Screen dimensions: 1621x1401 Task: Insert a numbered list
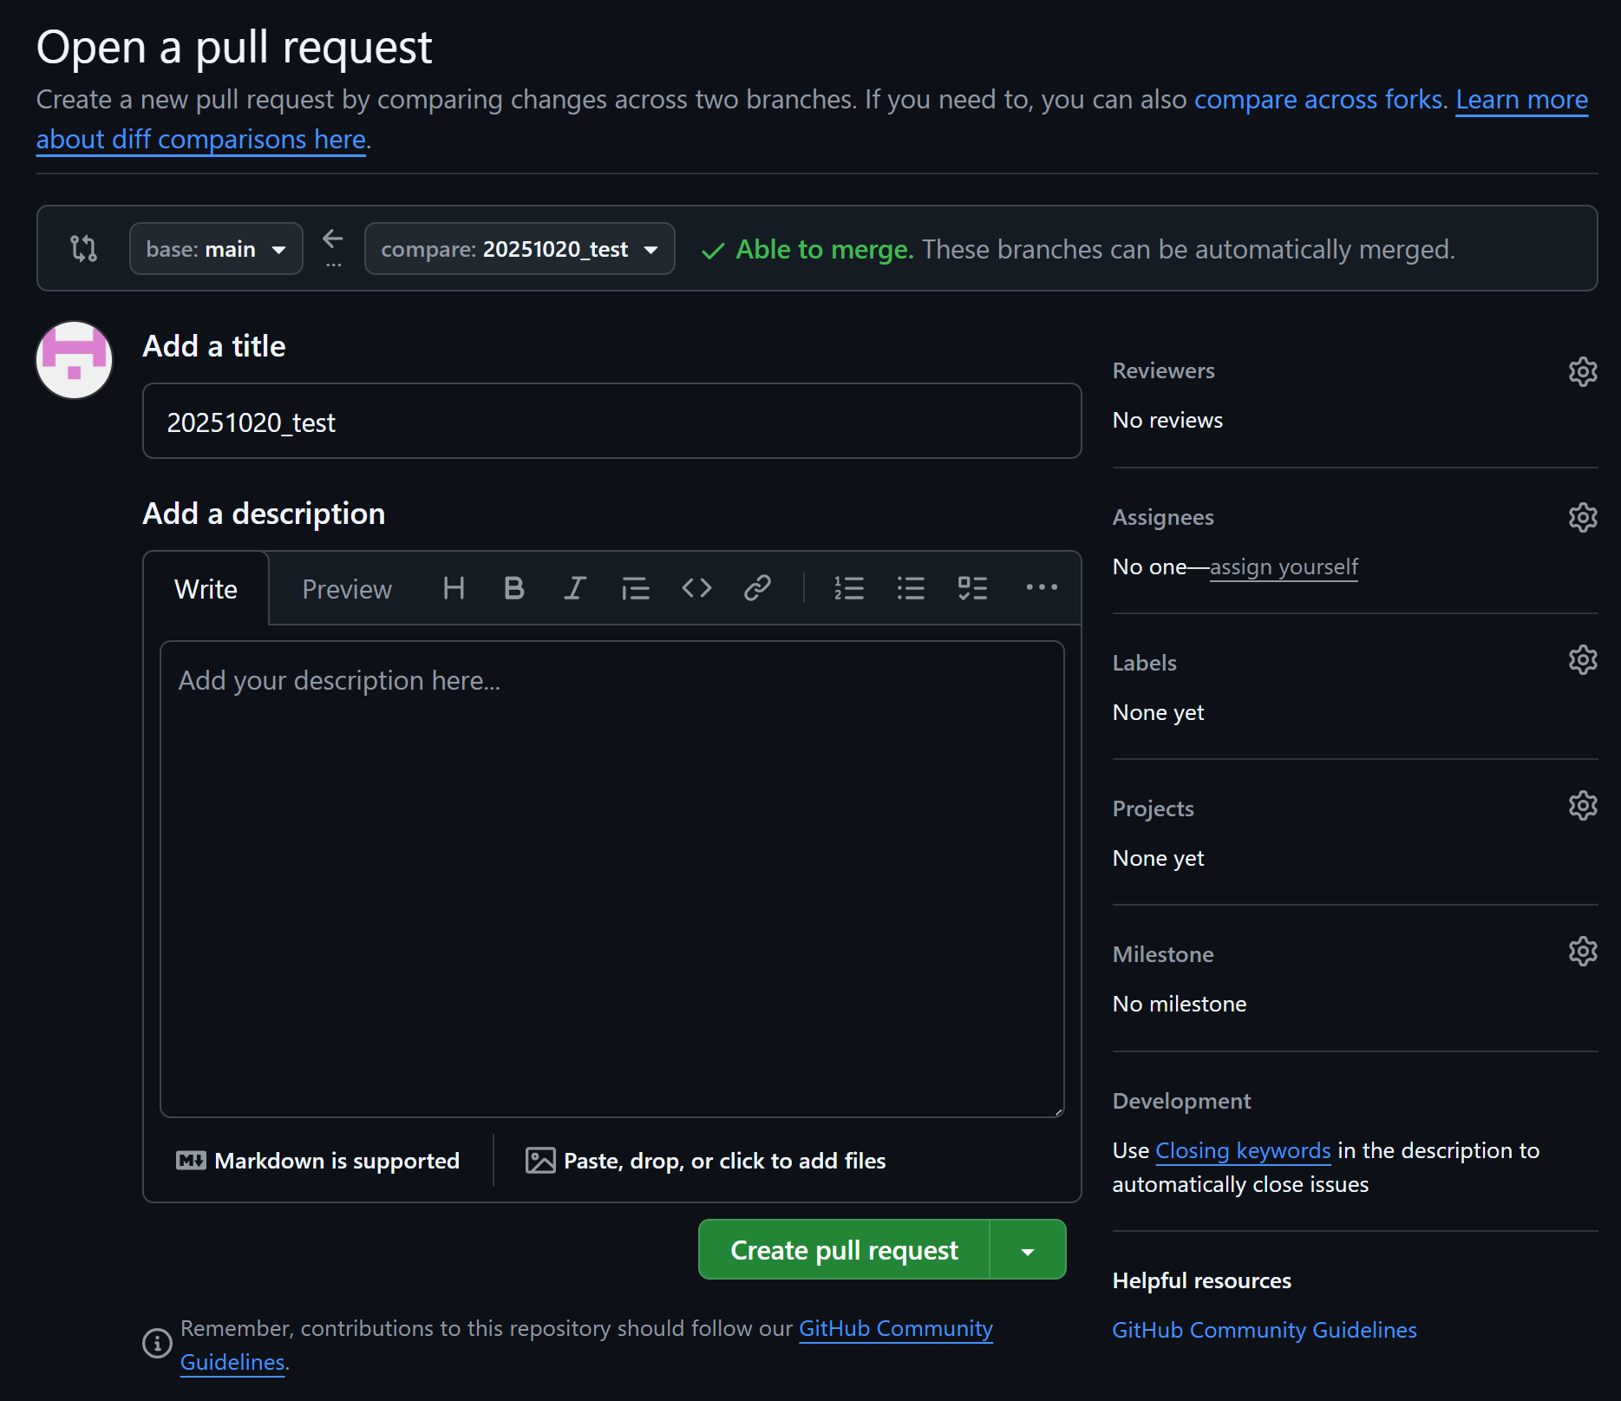click(x=848, y=588)
